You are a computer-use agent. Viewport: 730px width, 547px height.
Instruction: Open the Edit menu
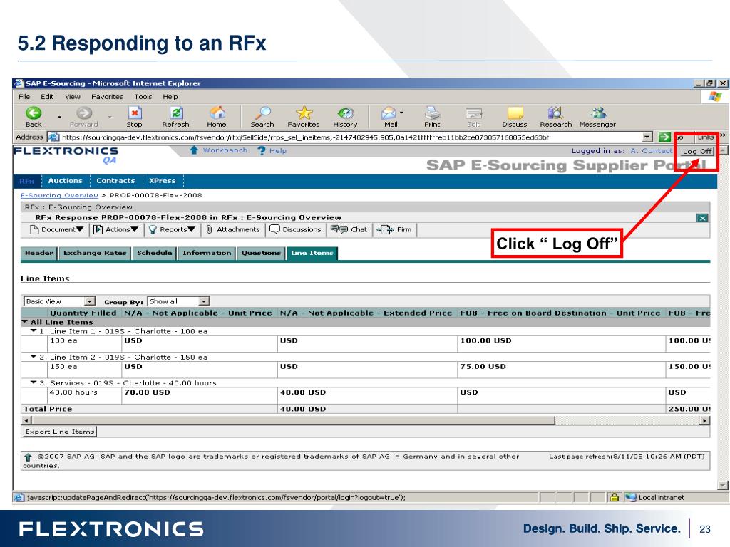point(47,97)
